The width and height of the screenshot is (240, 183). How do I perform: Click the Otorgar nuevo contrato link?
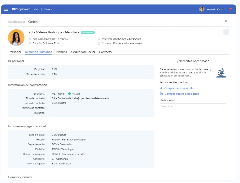pos(179,88)
